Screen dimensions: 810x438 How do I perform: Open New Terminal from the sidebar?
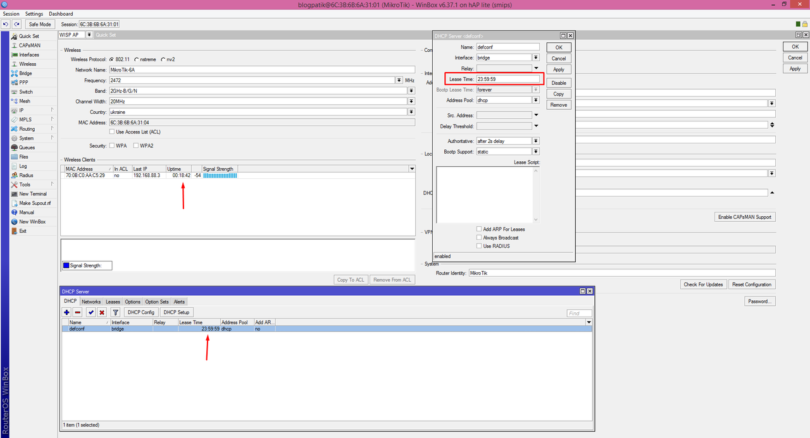coord(32,194)
